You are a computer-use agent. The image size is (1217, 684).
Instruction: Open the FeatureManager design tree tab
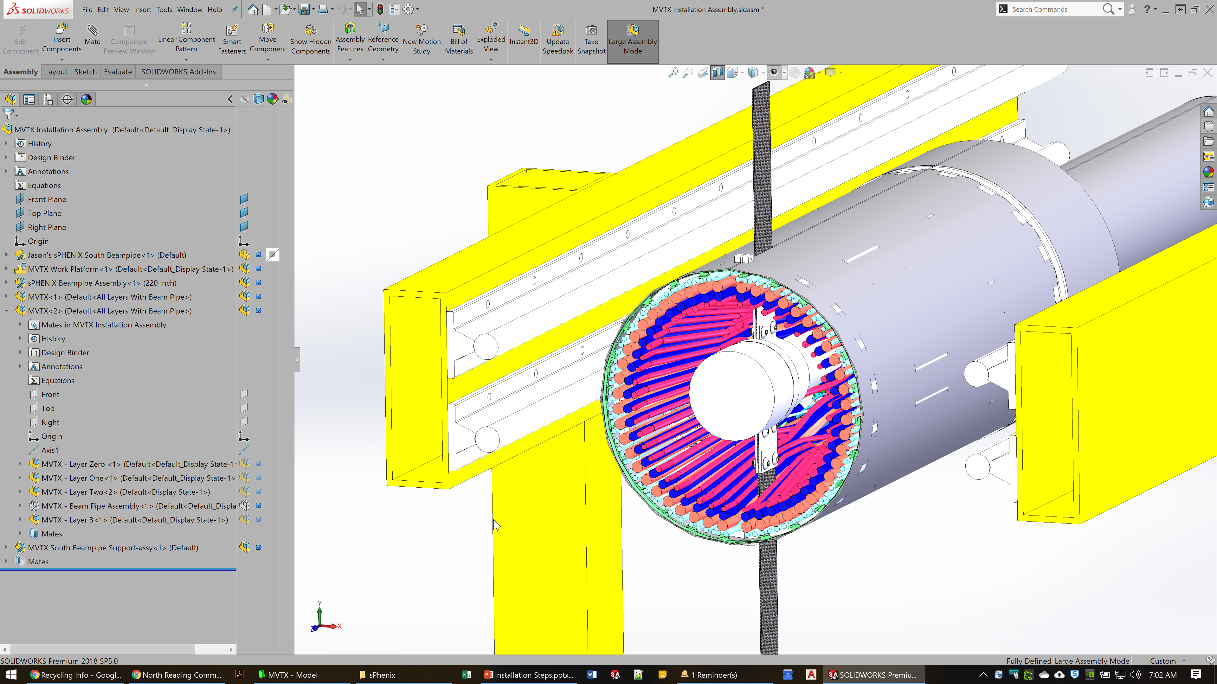coord(10,99)
